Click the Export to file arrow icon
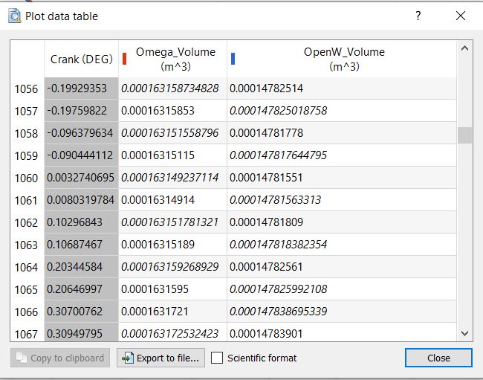Image resolution: width=483 pixels, height=380 pixels. pyautogui.click(x=128, y=358)
